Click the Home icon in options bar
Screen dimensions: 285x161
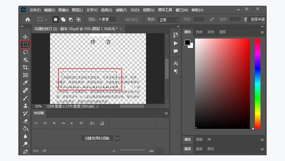point(28,20)
